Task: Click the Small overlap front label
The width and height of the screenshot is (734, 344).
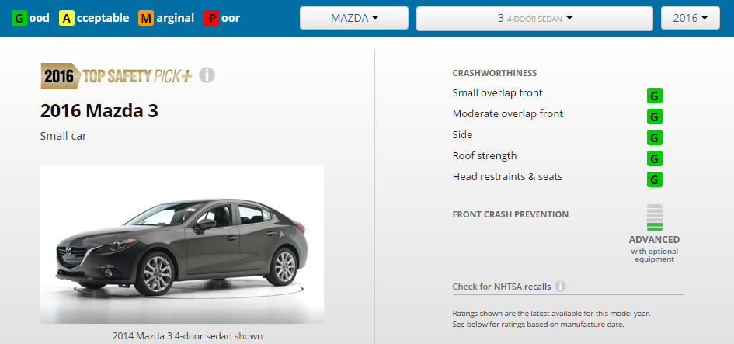Action: pos(497,92)
